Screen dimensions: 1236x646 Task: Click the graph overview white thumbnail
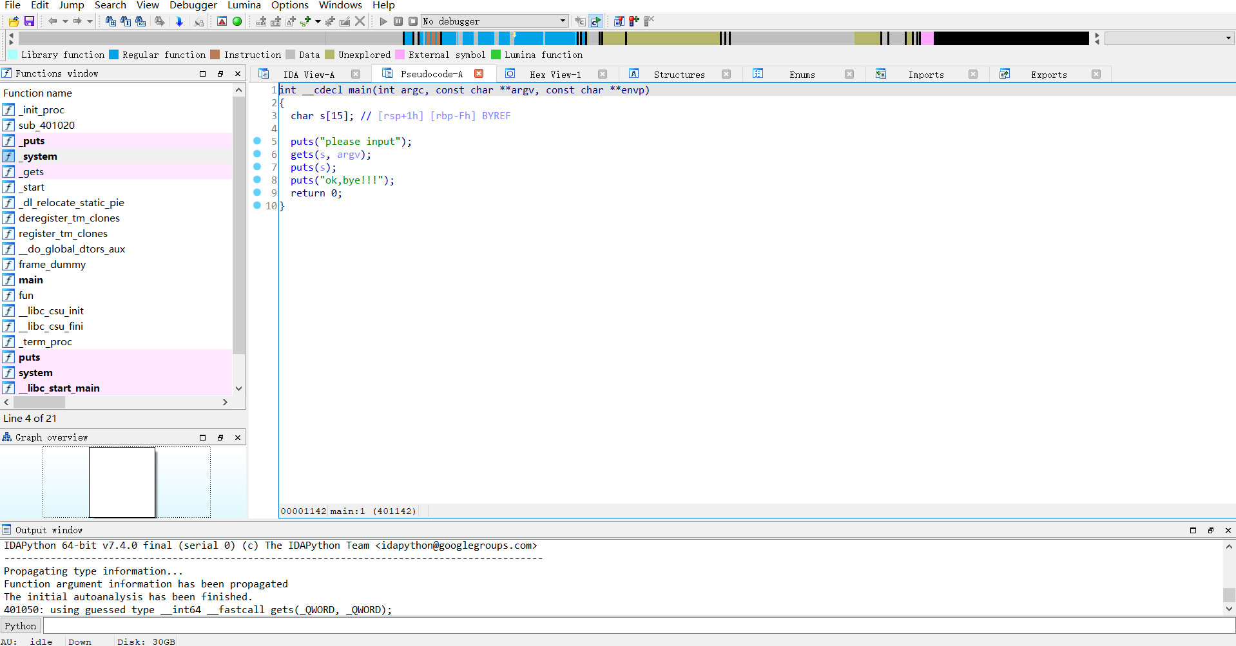point(122,482)
